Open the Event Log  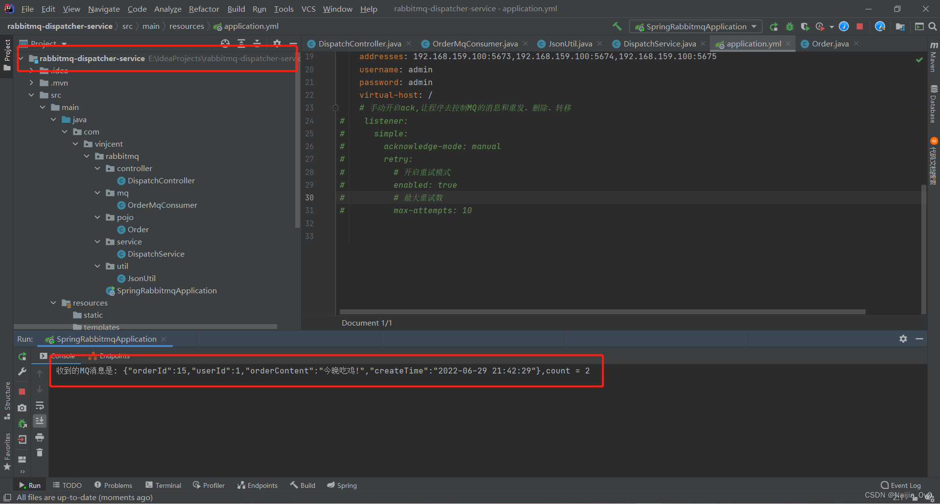coord(901,485)
